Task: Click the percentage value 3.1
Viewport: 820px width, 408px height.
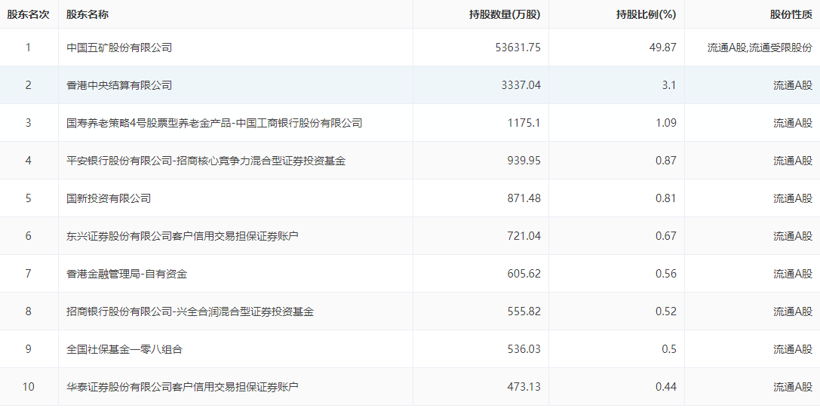Action: coord(669,85)
